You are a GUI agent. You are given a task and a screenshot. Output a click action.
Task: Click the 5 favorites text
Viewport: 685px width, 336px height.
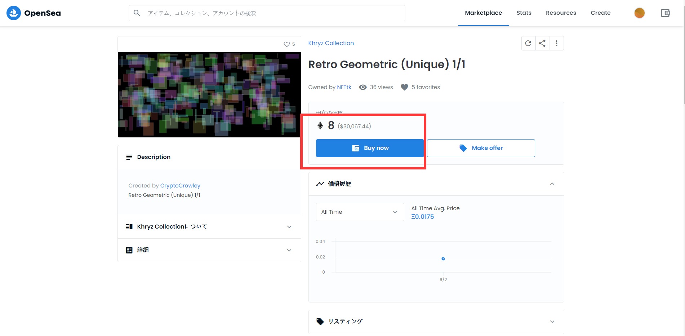click(x=426, y=87)
